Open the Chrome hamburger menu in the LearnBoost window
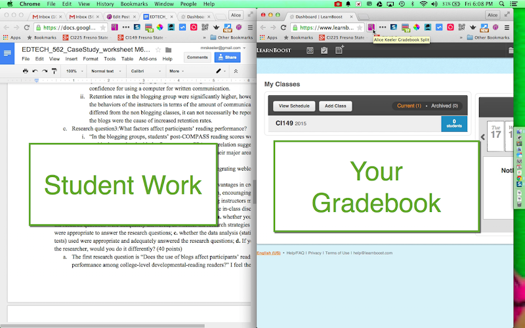The image size is (525, 328). point(507,28)
